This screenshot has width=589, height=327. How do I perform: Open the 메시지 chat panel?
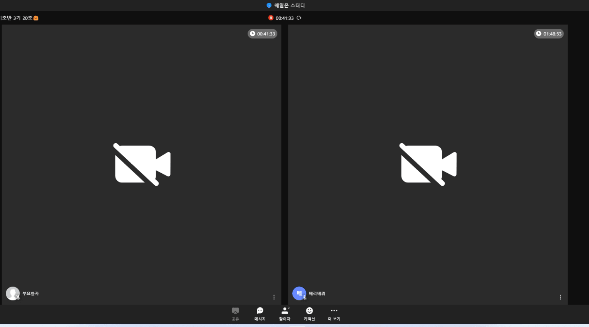[x=260, y=314]
